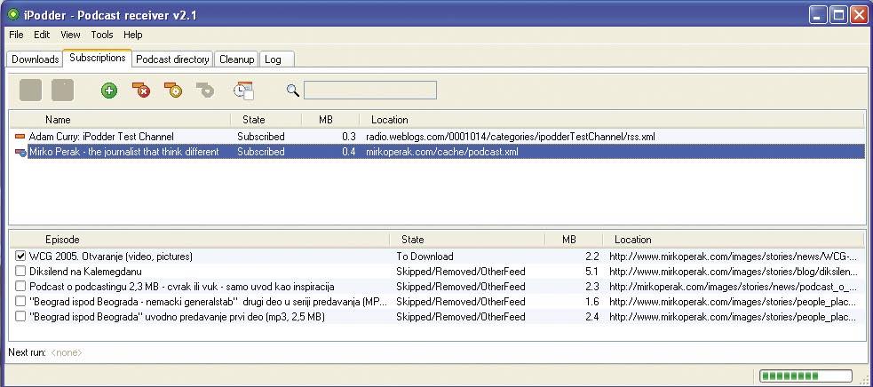Check the Diksilend na Kalemegdanu episode checkbox
The width and height of the screenshot is (873, 387).
(x=20, y=272)
